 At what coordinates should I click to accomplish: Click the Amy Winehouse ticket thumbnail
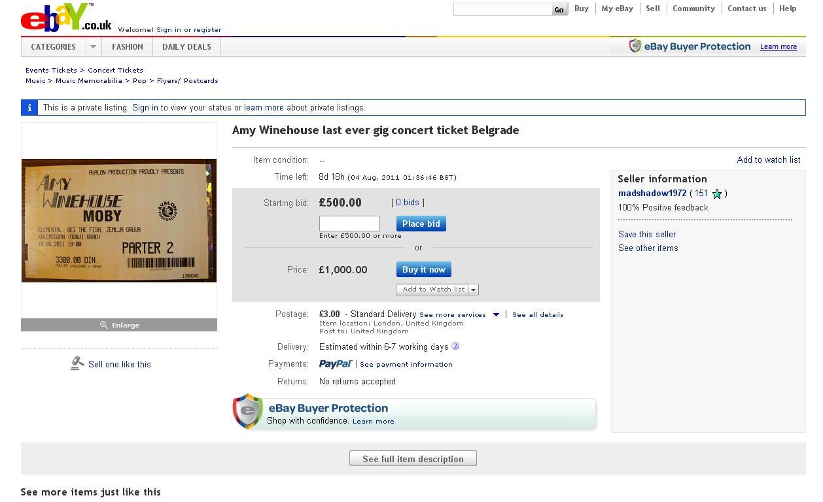click(119, 220)
